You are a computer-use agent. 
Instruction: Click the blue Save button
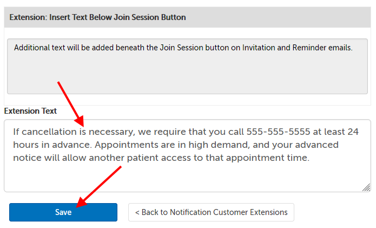(x=63, y=212)
